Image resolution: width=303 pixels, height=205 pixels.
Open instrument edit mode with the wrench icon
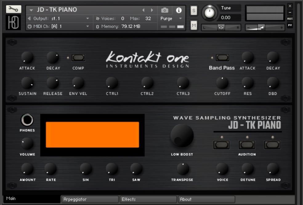(x=14, y=9)
